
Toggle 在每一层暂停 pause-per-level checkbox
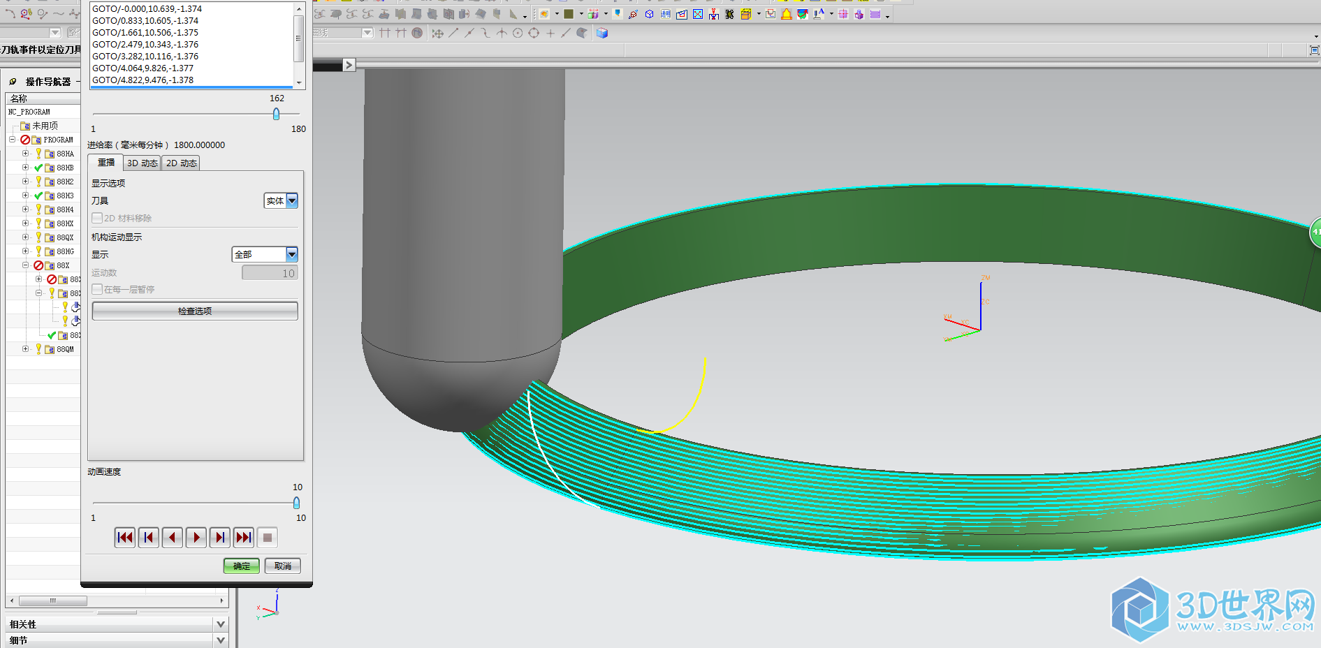click(x=97, y=289)
